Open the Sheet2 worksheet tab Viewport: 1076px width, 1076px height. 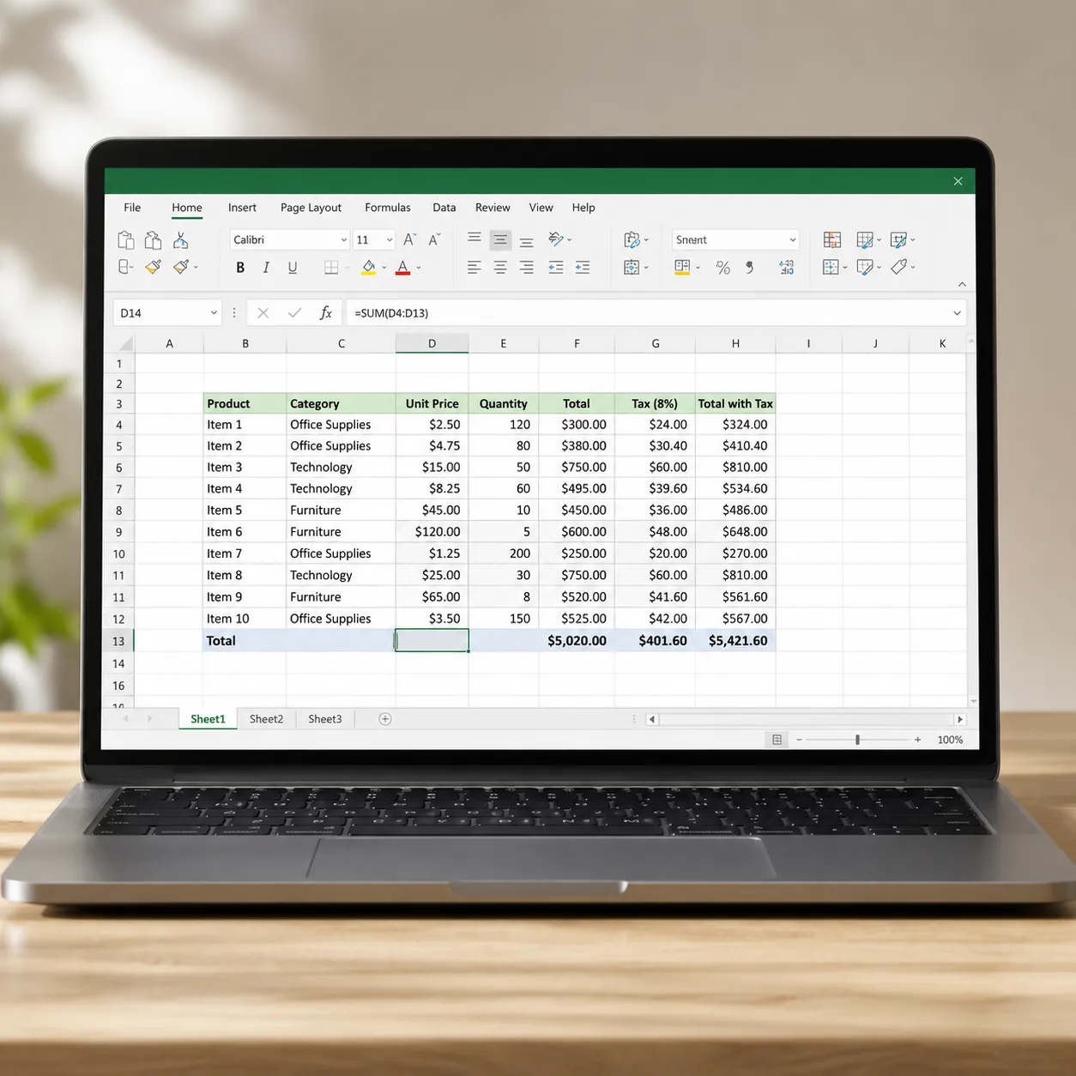coord(266,719)
